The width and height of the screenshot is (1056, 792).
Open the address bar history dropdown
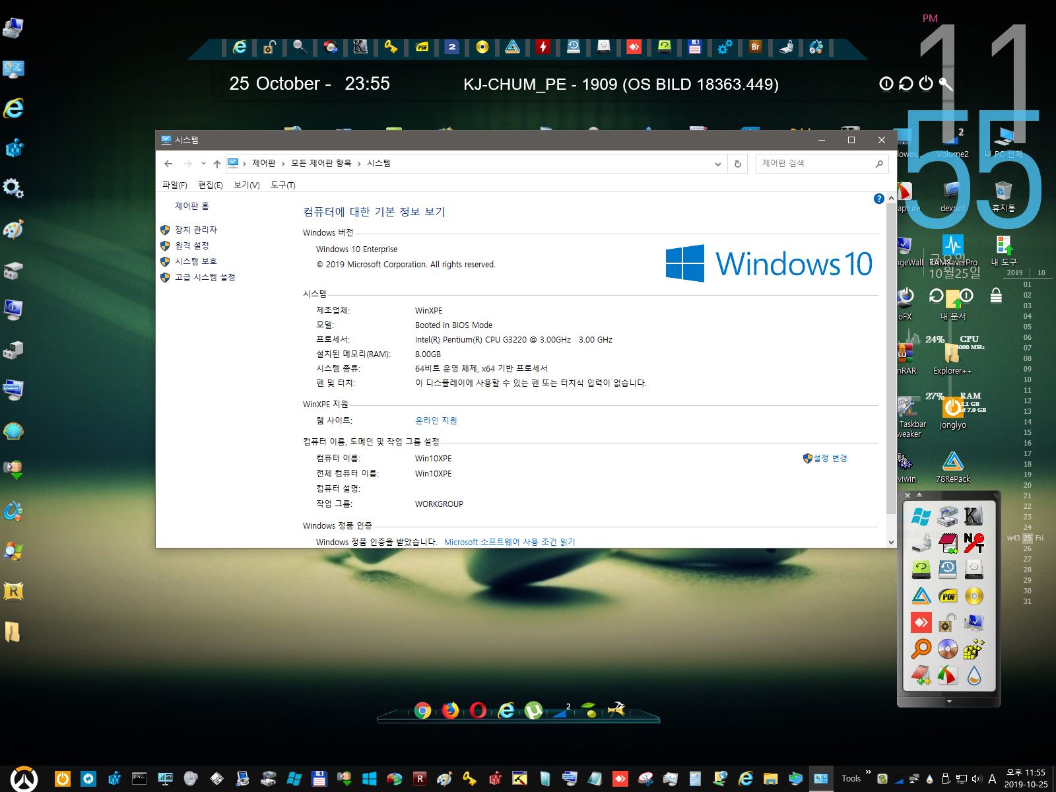(x=718, y=164)
